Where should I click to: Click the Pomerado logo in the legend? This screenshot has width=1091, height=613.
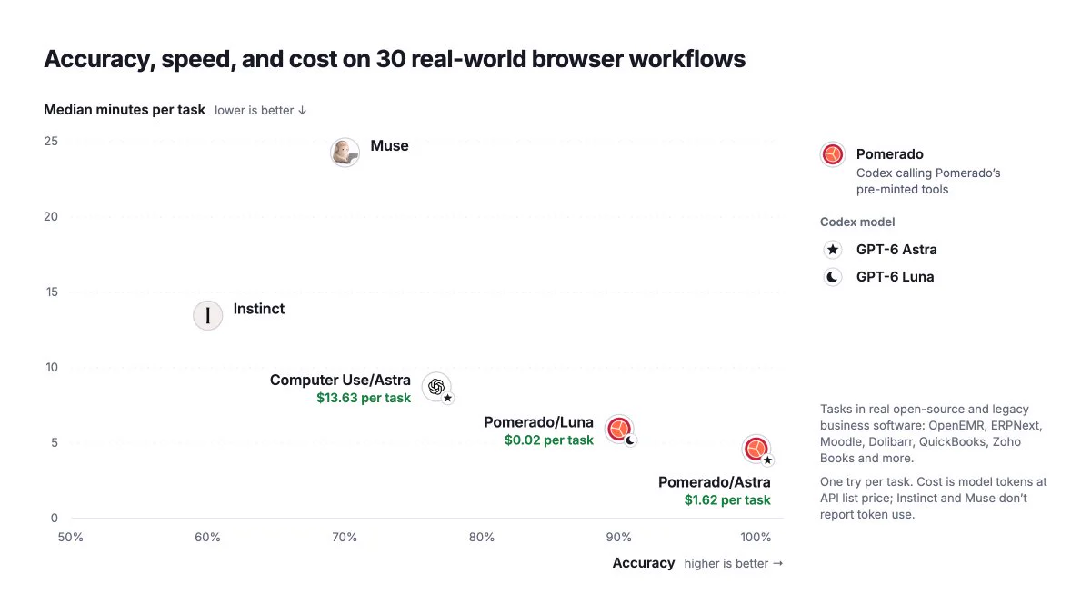click(833, 154)
